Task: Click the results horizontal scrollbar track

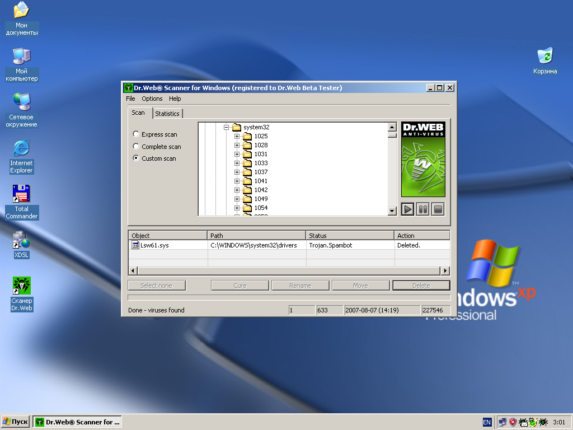Action: coord(289,271)
